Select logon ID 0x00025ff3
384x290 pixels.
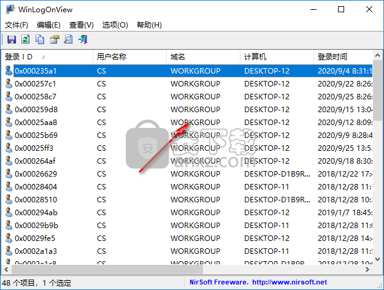(x=34, y=148)
